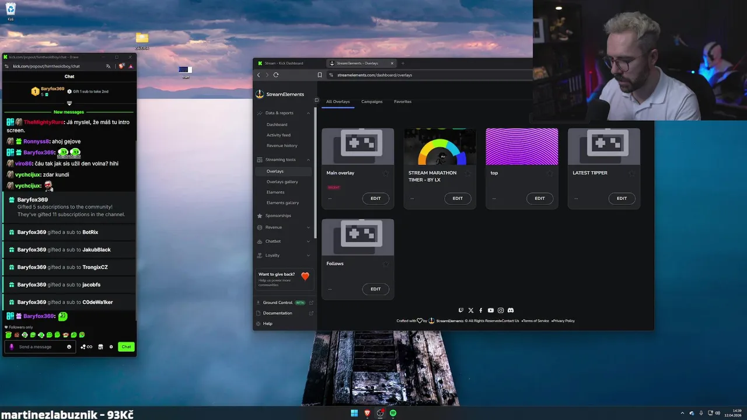Screen dimensions: 747x420
Task: Expand the Revenue section
Action: [x=308, y=227]
